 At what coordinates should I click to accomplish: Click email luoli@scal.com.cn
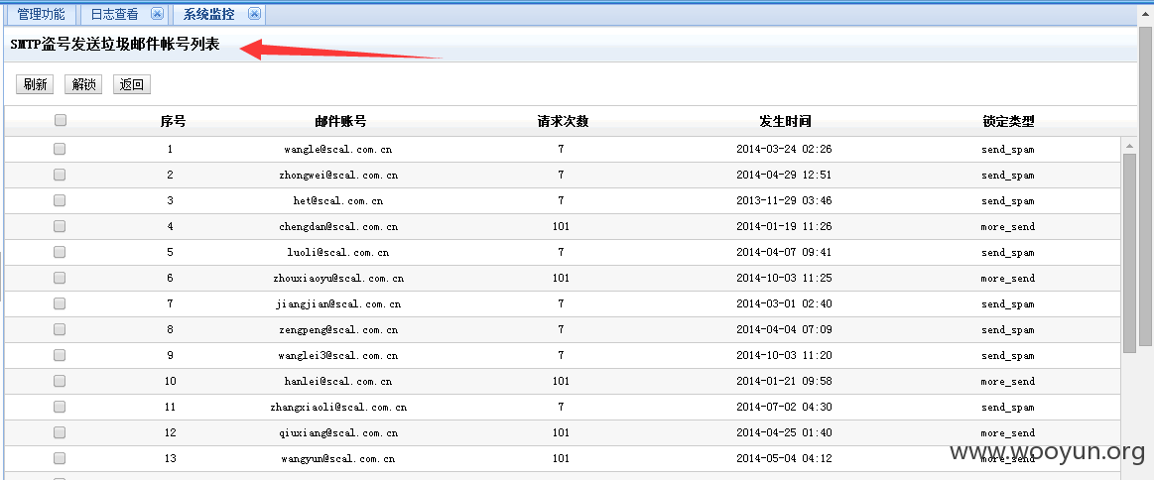(x=337, y=252)
